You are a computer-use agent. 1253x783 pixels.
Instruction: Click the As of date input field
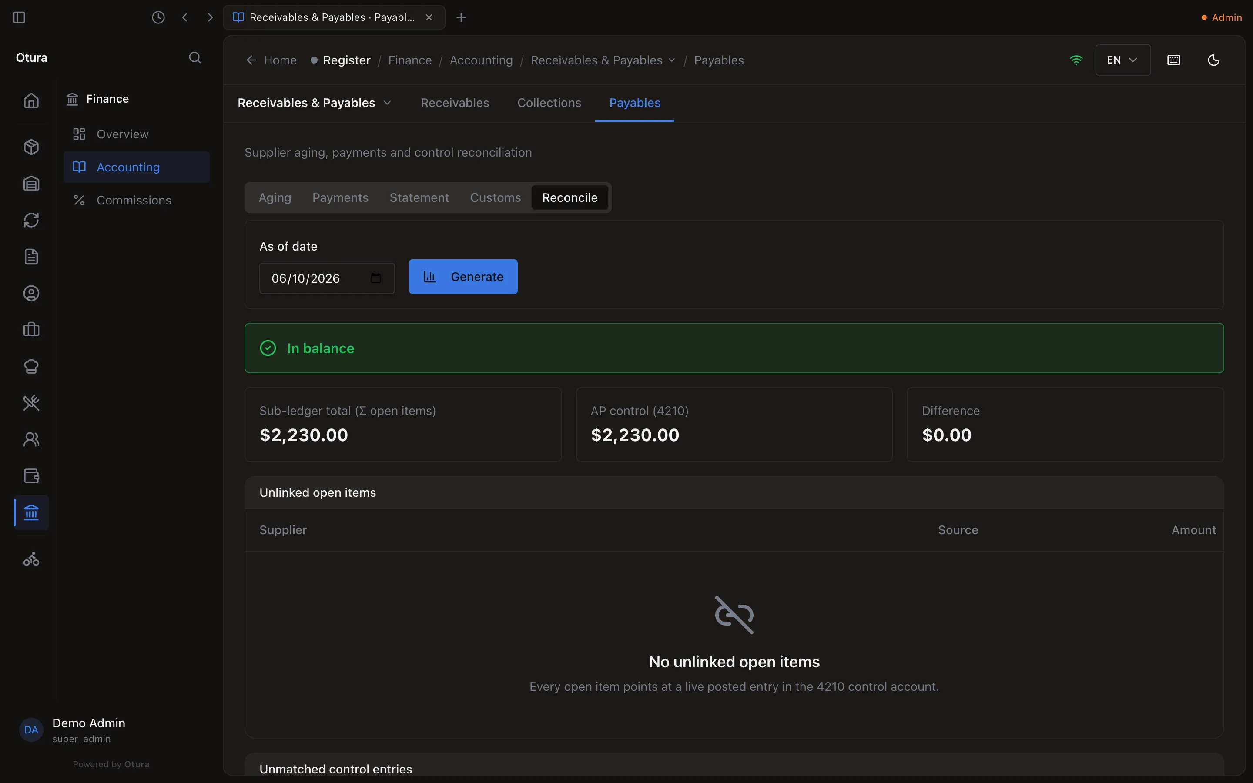(x=327, y=278)
